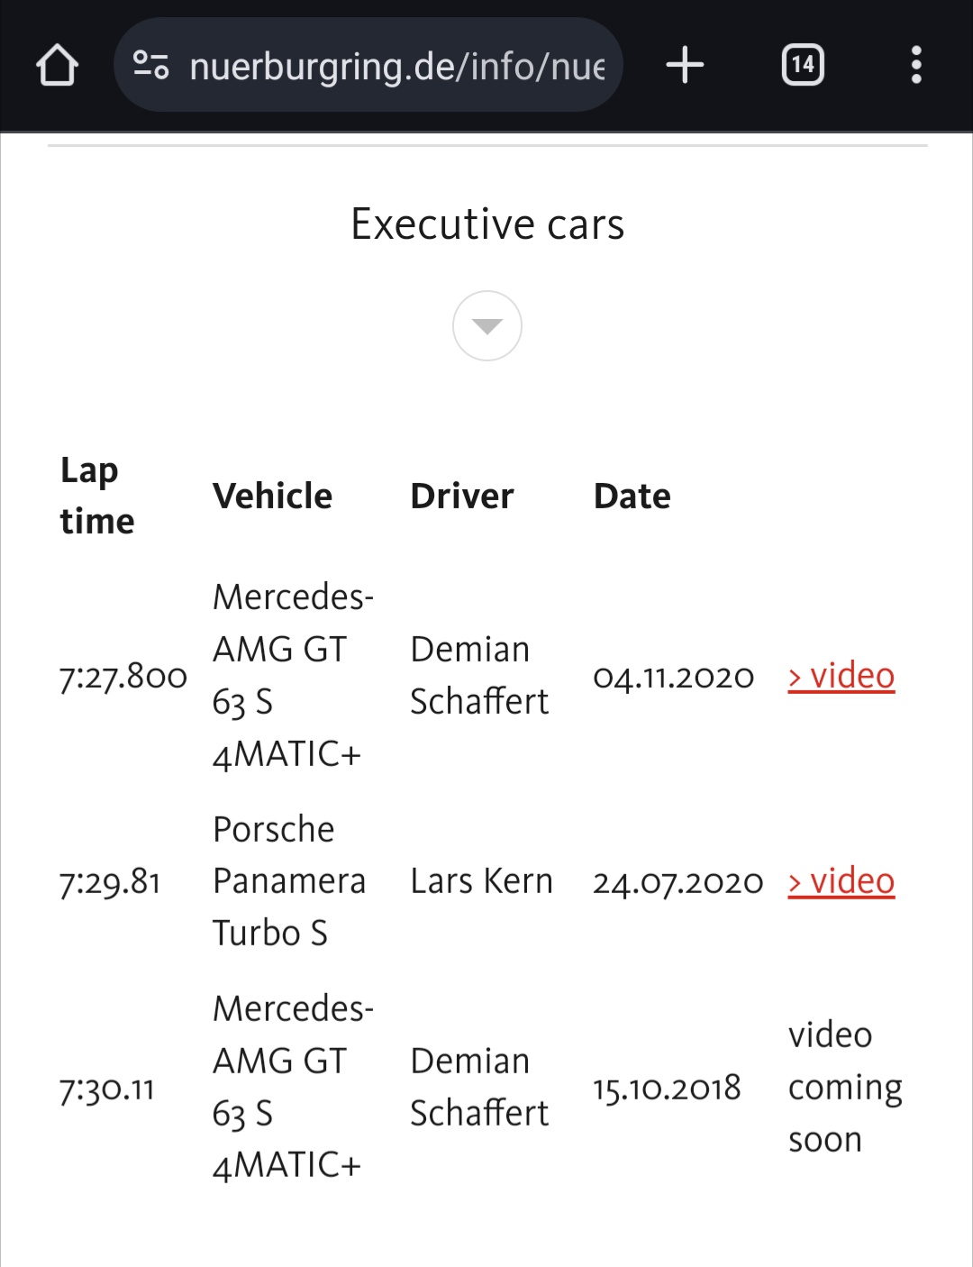Image resolution: width=973 pixels, height=1267 pixels.
Task: Select the Porsche Panamera Turbo S cell
Action: 288,880
